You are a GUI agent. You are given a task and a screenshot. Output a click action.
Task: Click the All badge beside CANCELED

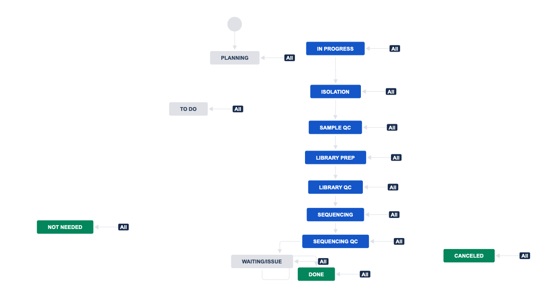click(x=524, y=256)
